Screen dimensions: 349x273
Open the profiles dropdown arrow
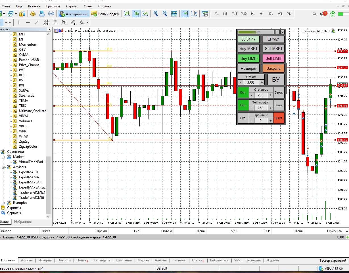16,14
